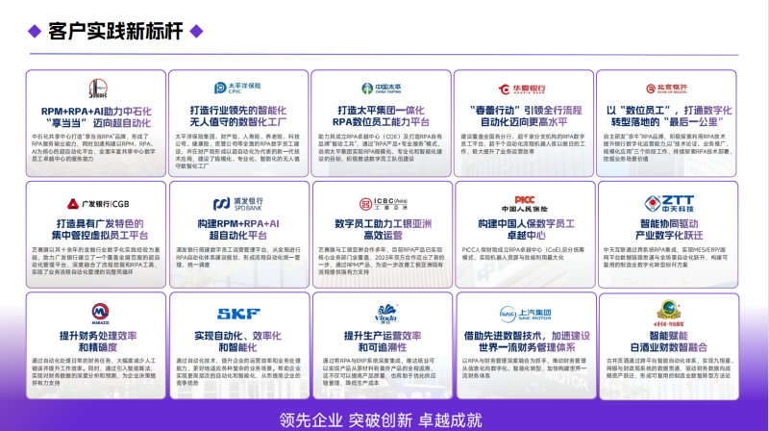
Task: Select headline 构建中国人保数字员工卓越中心
Action: [x=526, y=229]
